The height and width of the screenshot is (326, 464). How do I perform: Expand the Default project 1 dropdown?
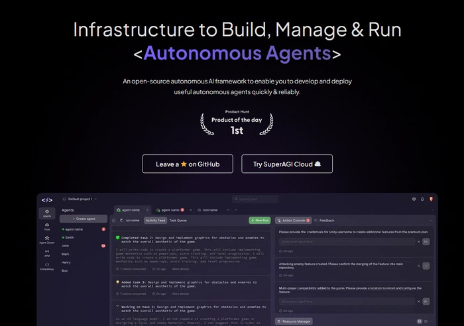[x=80, y=199]
